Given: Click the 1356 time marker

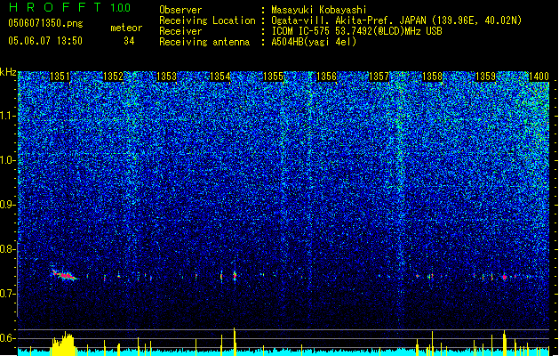Looking at the screenshot, I should tap(326, 77).
